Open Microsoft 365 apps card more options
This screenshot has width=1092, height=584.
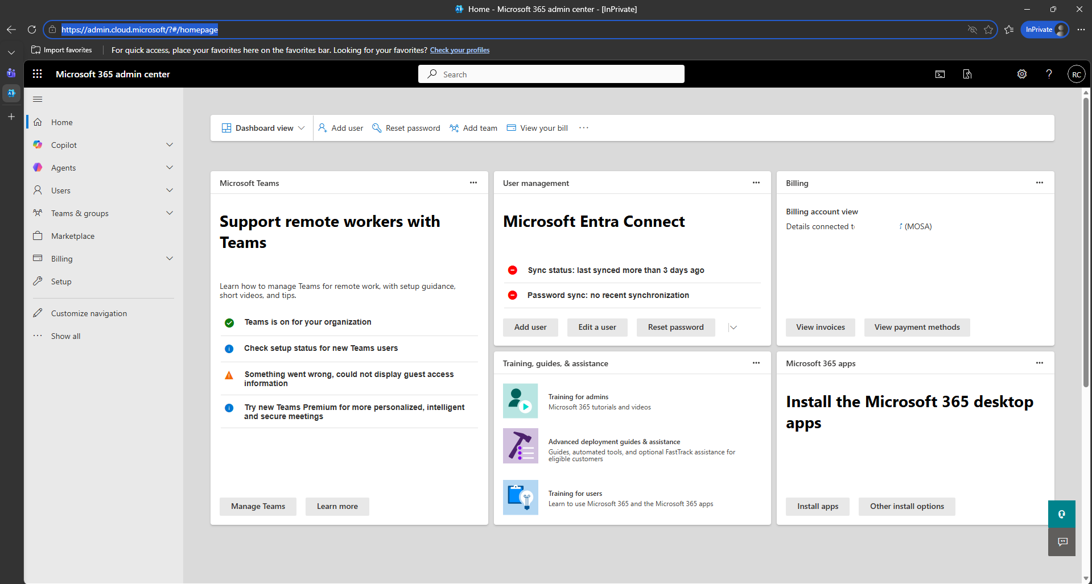click(x=1040, y=363)
